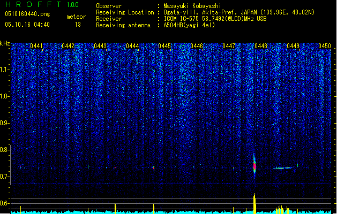Click the kHz axis unit label
337x214 pixels.
pyautogui.click(x=5, y=43)
